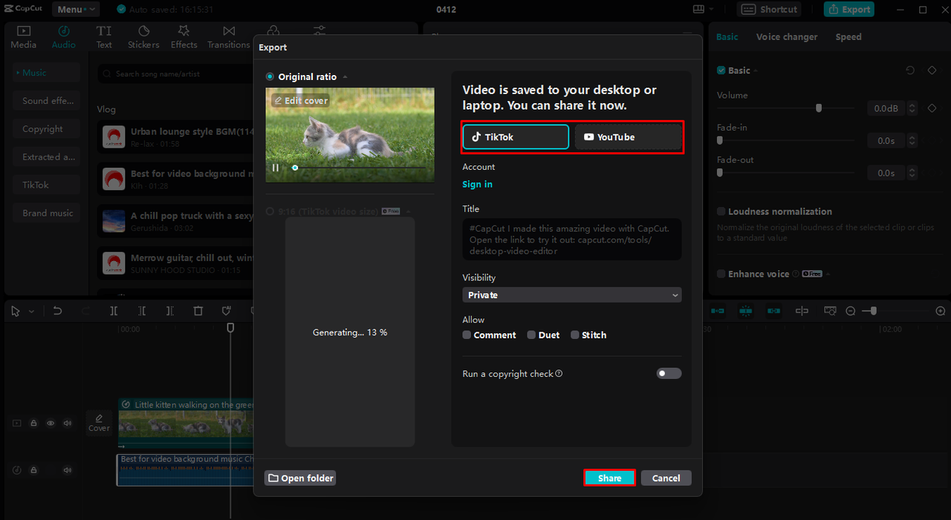Click the preview-axis monitor icon in timeline
This screenshot has height=520, width=951.
click(830, 311)
